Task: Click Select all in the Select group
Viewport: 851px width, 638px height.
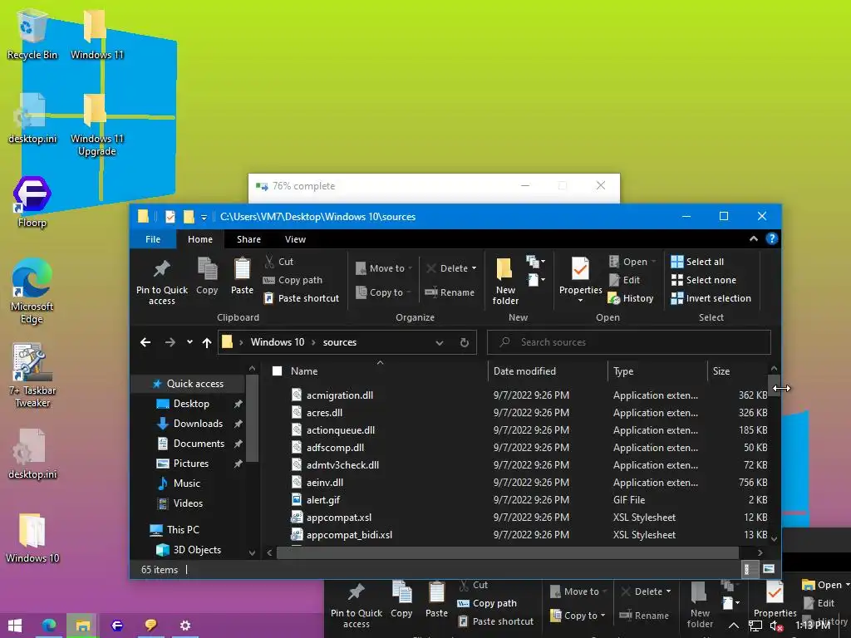Action: (x=697, y=262)
